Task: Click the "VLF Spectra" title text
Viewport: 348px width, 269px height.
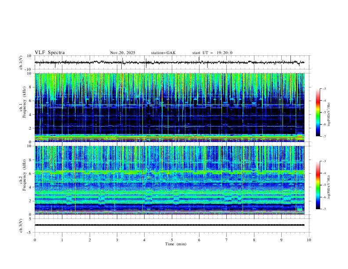Action: (x=50, y=53)
